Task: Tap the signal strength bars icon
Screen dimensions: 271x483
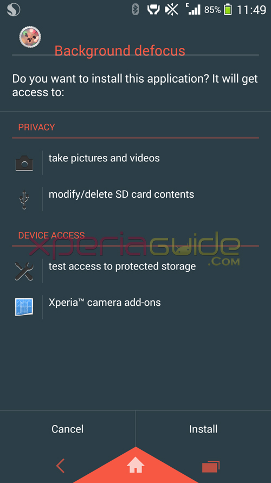Action: coord(193,9)
